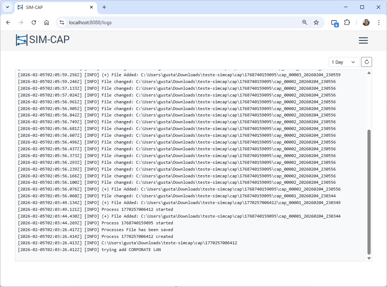Open the 1 Day time range dropdown
The width and height of the screenshot is (387, 287).
click(344, 62)
